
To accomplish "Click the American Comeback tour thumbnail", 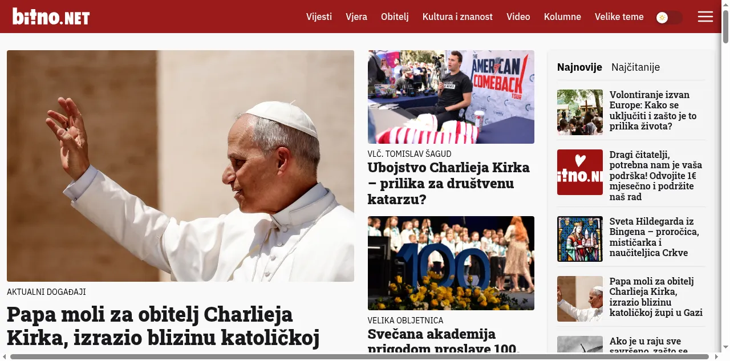I will click(x=451, y=97).
